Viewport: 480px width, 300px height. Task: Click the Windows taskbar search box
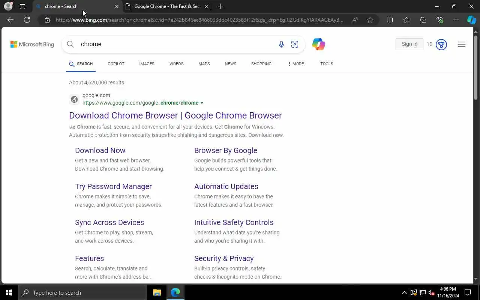pyautogui.click(x=82, y=292)
